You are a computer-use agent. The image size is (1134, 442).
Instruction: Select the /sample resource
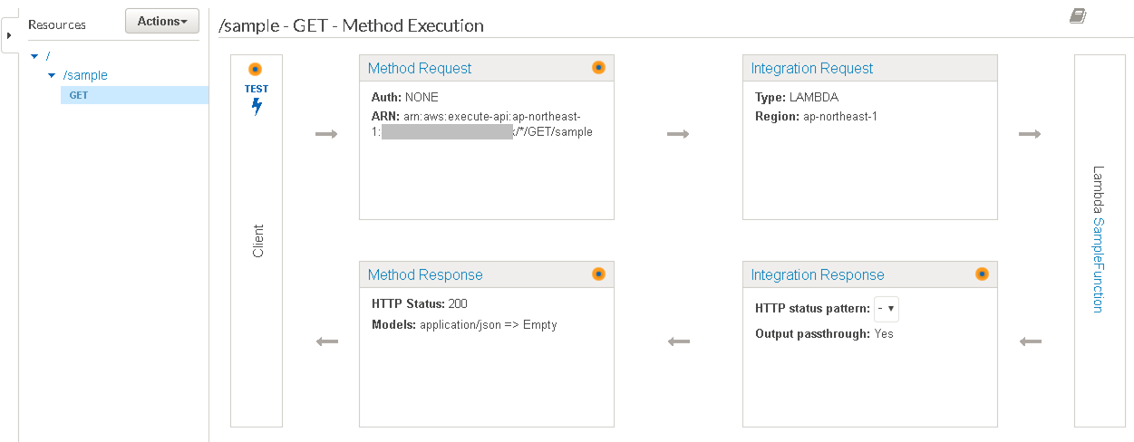85,75
